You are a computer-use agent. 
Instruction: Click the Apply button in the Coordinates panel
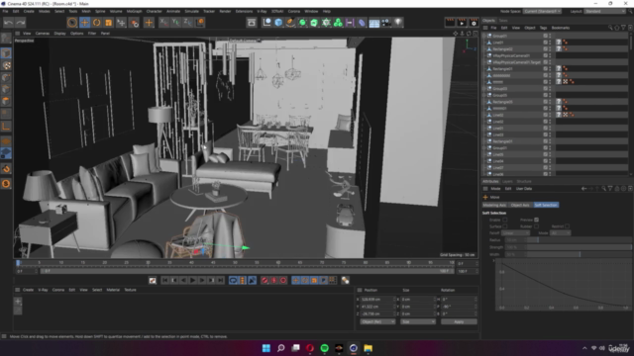coord(459,321)
